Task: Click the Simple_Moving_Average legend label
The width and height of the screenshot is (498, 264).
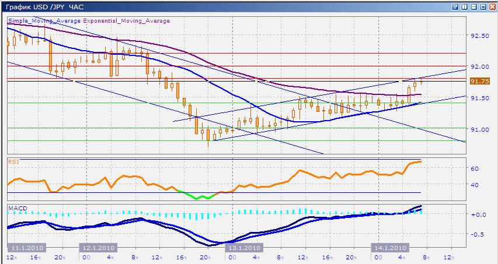Action: [x=37, y=21]
